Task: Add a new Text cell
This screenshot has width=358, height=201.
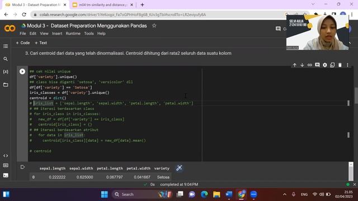Action: (x=41, y=43)
